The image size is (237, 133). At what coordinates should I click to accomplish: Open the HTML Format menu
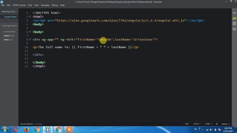pos(19,5)
